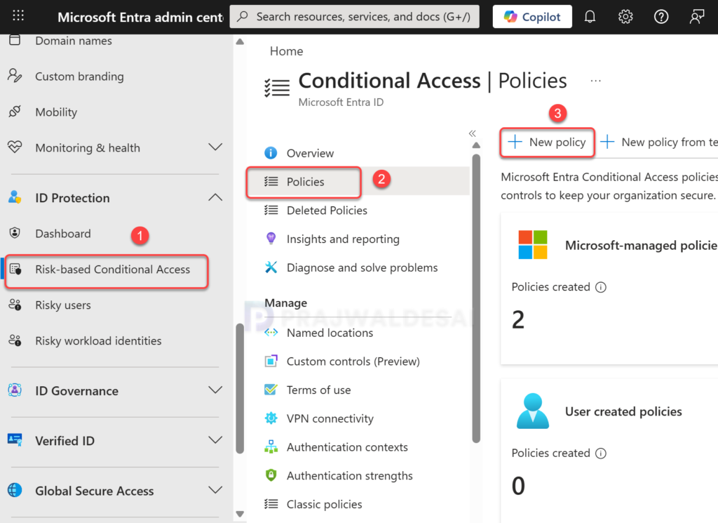Open Diagnose and solve problems

[362, 267]
